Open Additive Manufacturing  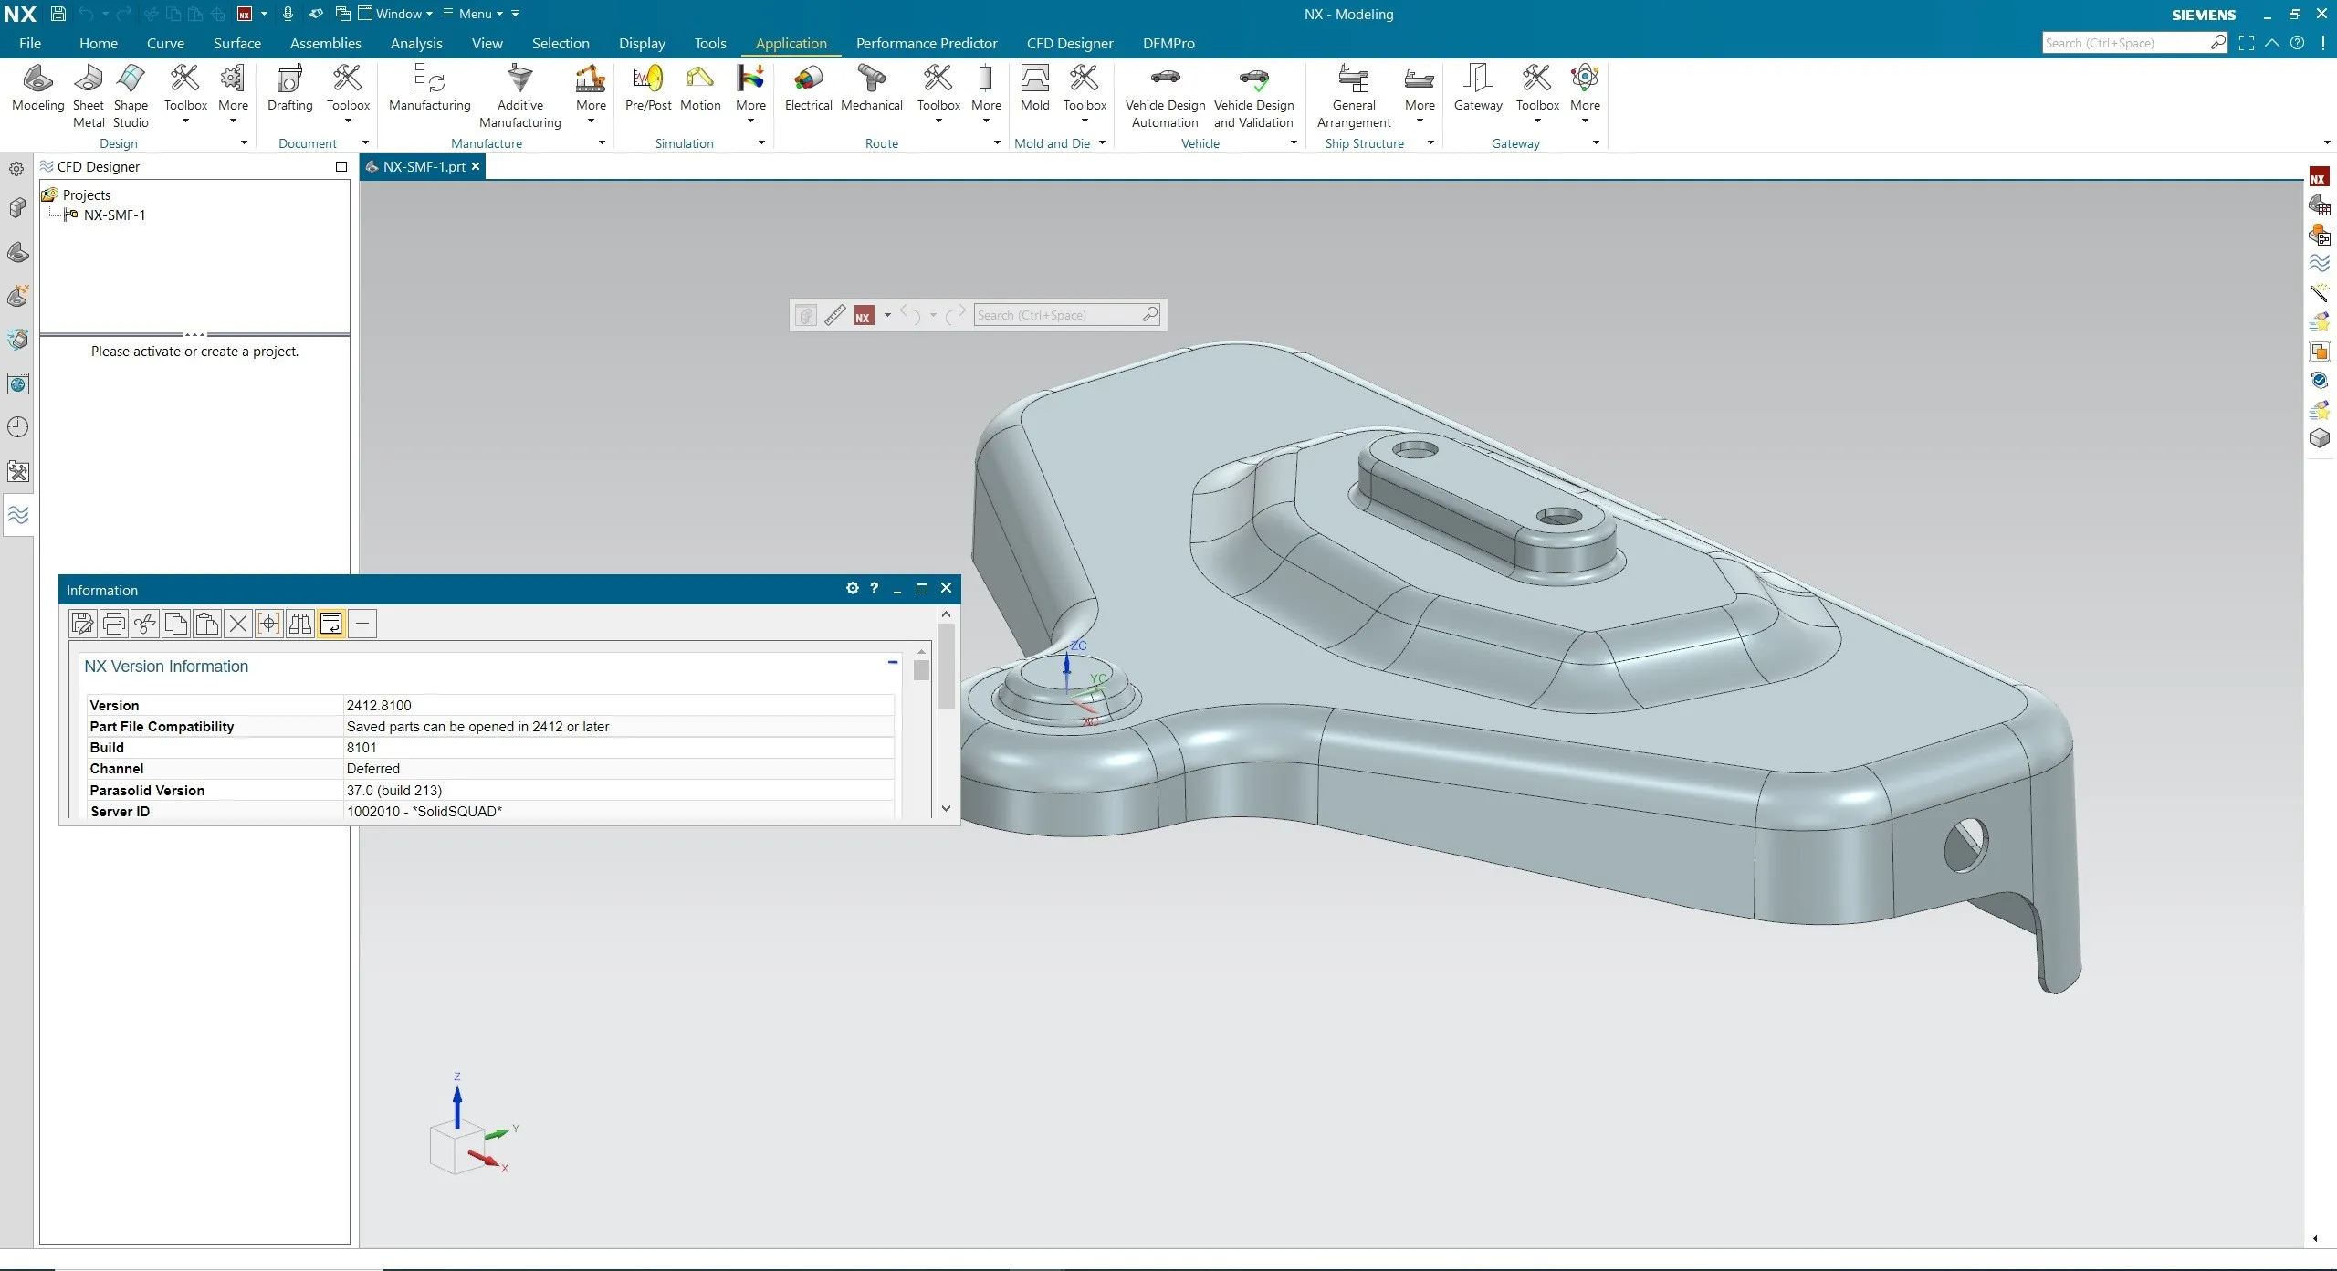click(520, 96)
